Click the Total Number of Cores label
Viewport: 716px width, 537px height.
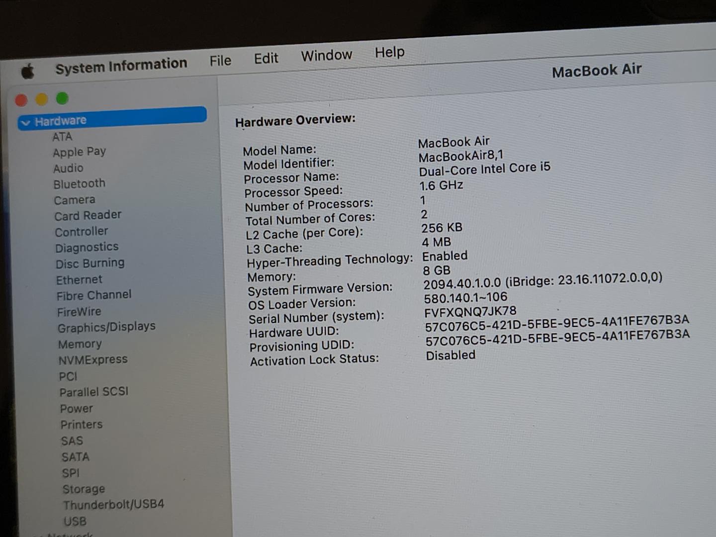310,219
